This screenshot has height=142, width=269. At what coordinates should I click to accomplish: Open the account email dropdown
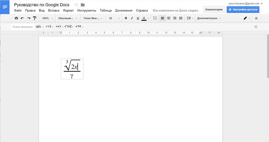245,3
